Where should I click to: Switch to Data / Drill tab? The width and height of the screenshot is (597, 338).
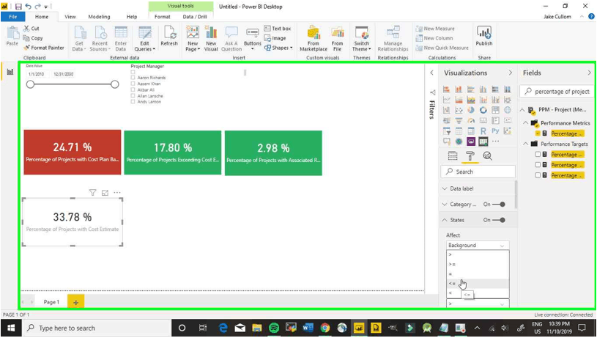pos(195,17)
